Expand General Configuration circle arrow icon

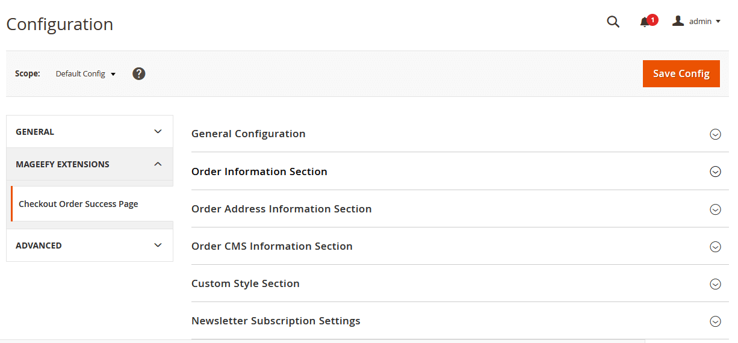pyautogui.click(x=715, y=134)
